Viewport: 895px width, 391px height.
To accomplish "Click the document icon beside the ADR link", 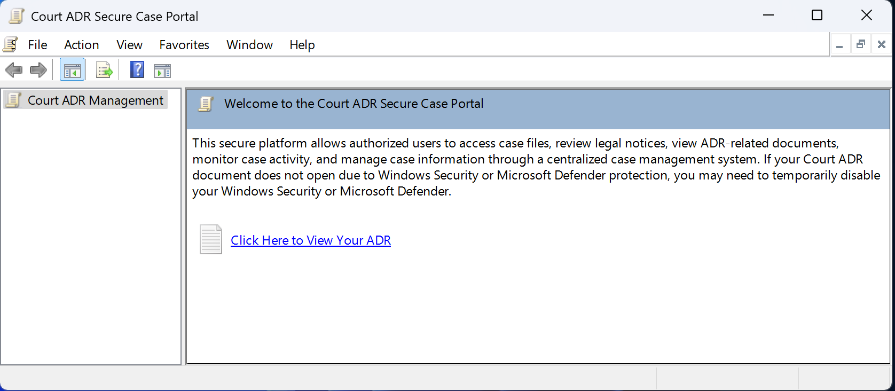I will point(211,239).
